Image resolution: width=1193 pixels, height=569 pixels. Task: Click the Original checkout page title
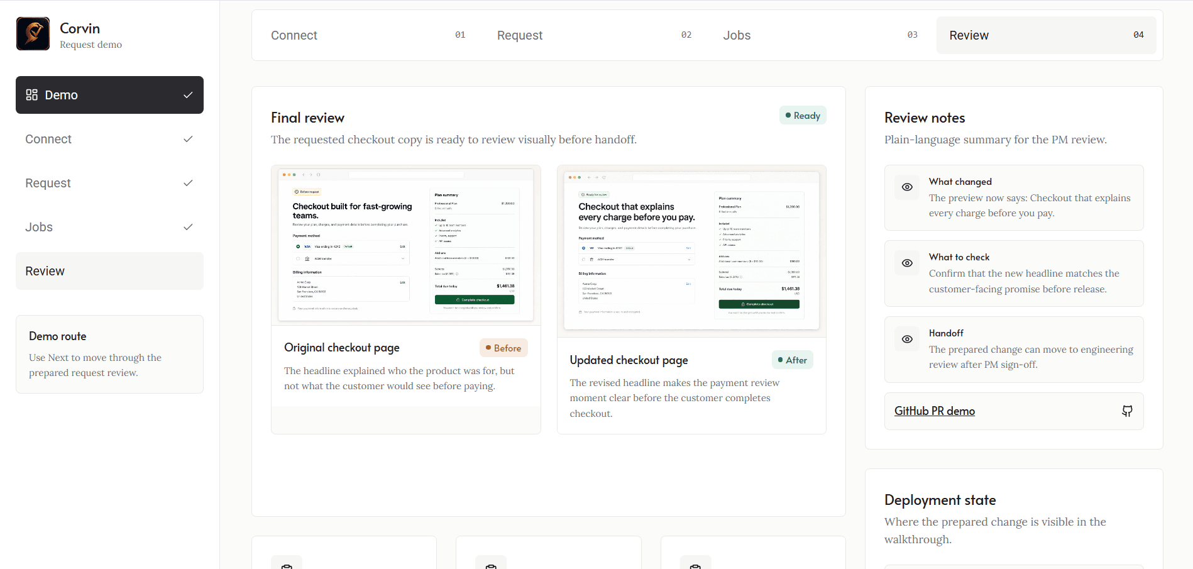[x=342, y=348]
